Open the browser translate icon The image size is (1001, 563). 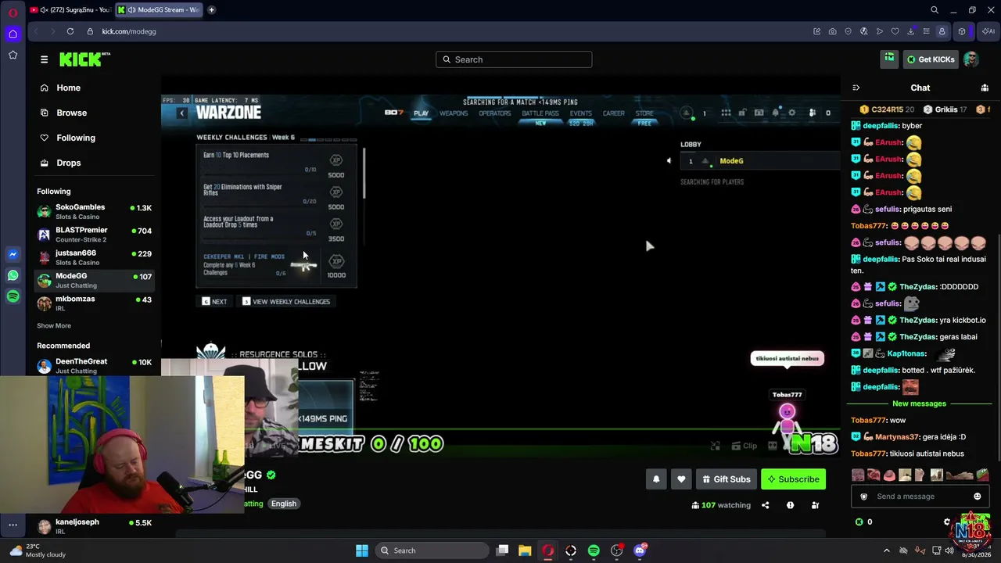pyautogui.click(x=863, y=31)
